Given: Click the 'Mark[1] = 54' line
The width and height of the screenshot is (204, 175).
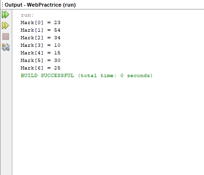Looking at the screenshot, I should coord(41,30).
